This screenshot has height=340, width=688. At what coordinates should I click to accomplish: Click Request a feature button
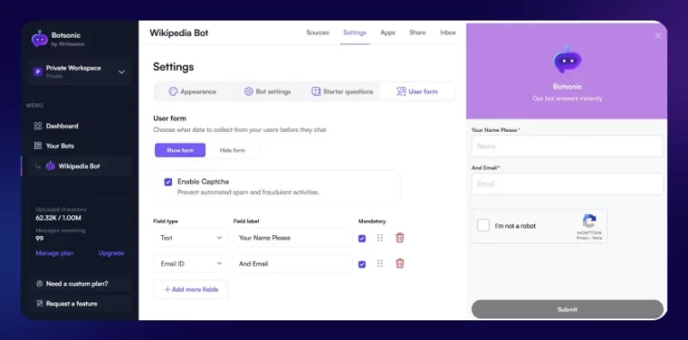(80, 303)
